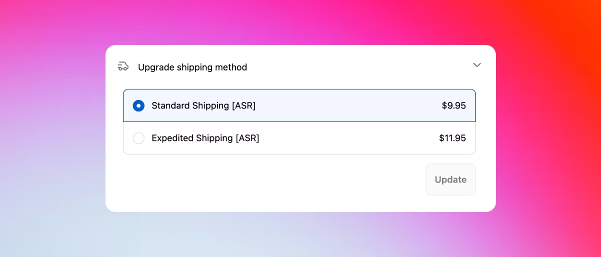
Task: Click the $11.95 price
Action: (x=452, y=138)
